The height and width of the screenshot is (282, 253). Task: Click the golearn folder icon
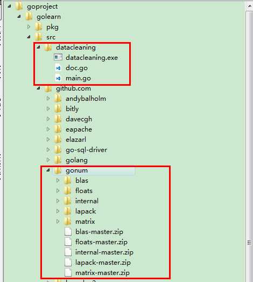pos(29,17)
